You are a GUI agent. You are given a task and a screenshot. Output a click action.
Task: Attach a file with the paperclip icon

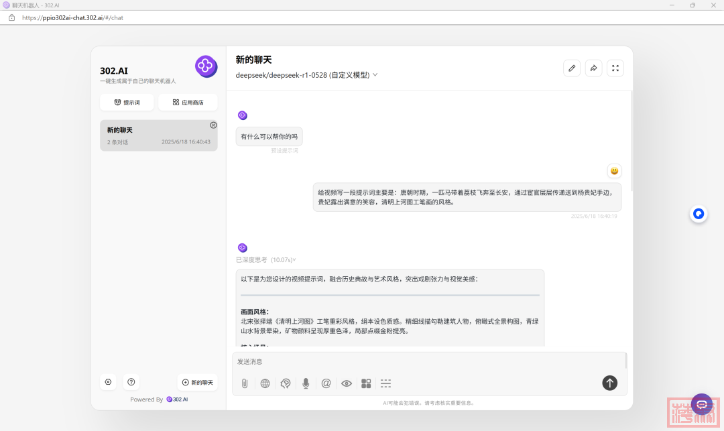click(x=245, y=383)
